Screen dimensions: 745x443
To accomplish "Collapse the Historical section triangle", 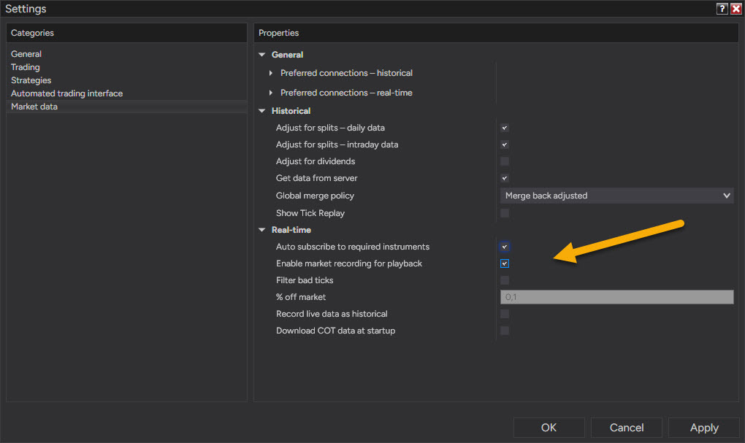I will point(261,111).
